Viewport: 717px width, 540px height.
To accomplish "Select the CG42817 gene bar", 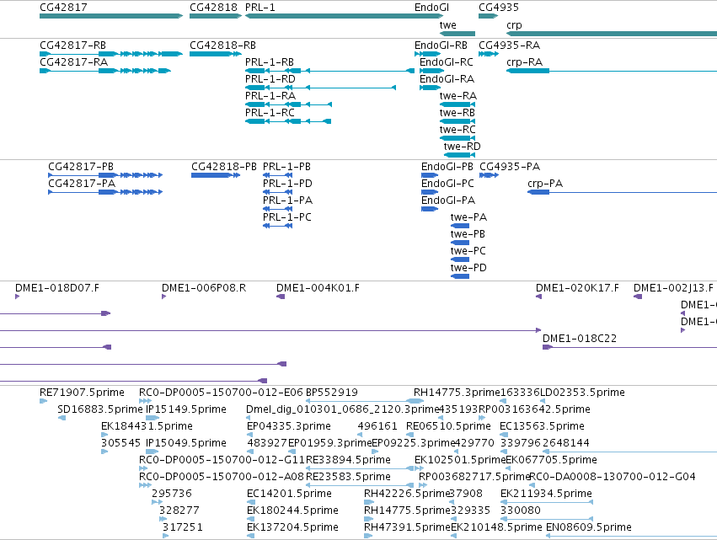I will coord(111,16).
